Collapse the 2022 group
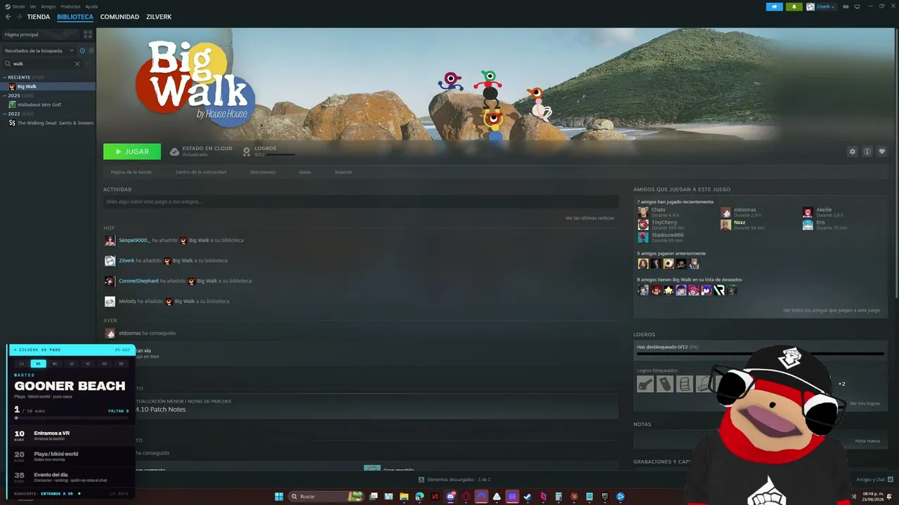 point(5,114)
